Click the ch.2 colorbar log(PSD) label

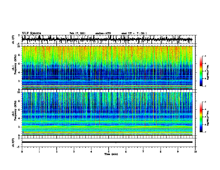pos(208,118)
